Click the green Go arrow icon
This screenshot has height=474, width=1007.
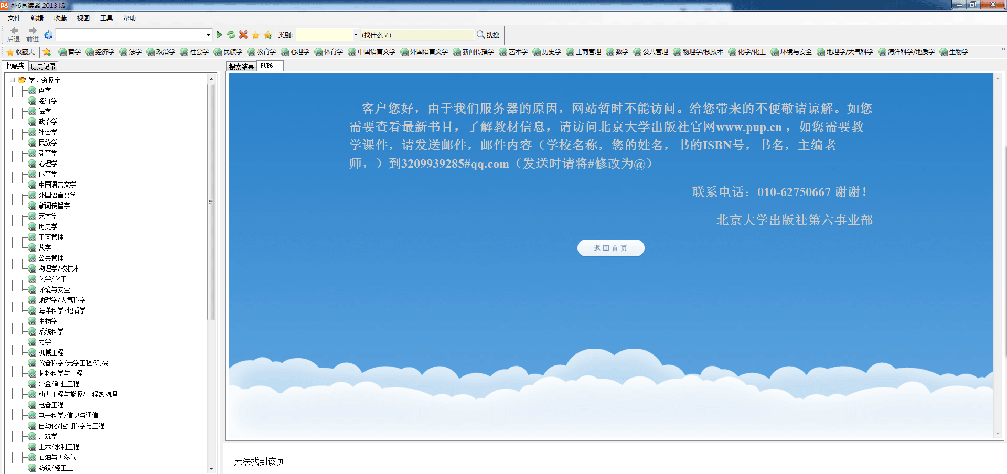point(219,35)
